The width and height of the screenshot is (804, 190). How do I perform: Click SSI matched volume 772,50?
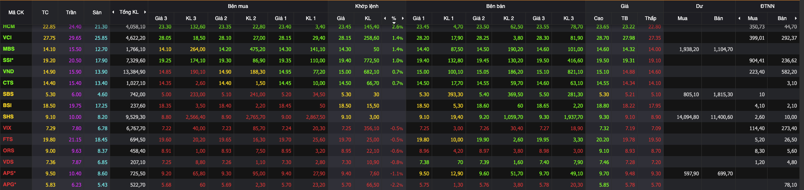point(372,61)
